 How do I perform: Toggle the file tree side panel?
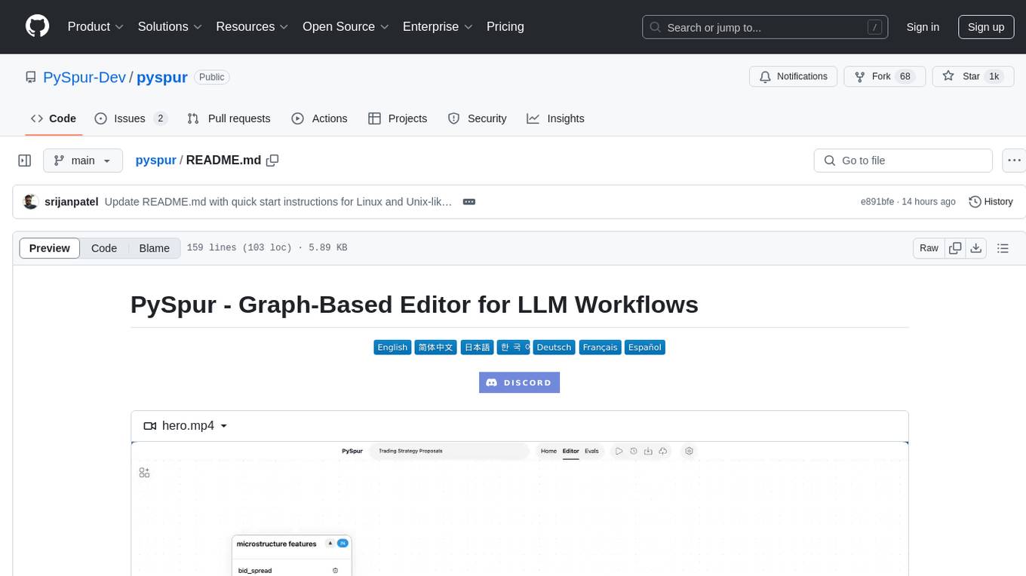[x=25, y=161]
